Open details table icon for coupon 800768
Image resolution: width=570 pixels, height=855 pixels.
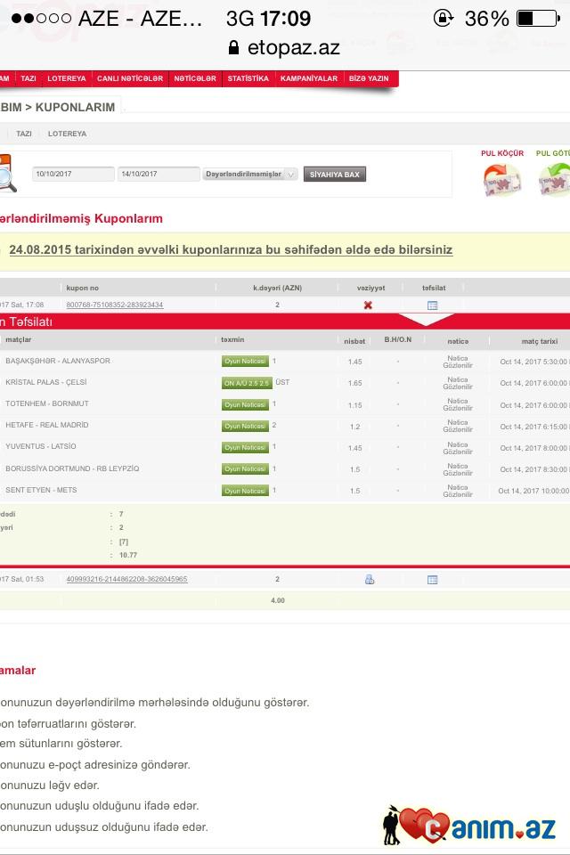pyautogui.click(x=432, y=305)
